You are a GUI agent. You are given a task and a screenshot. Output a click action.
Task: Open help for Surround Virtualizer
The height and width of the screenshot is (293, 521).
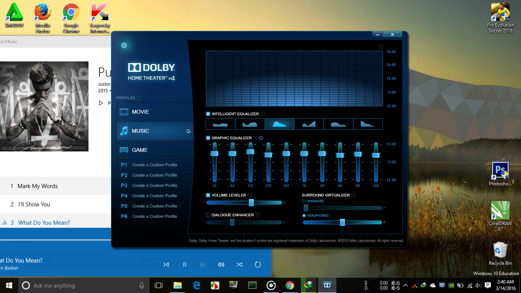354,195
